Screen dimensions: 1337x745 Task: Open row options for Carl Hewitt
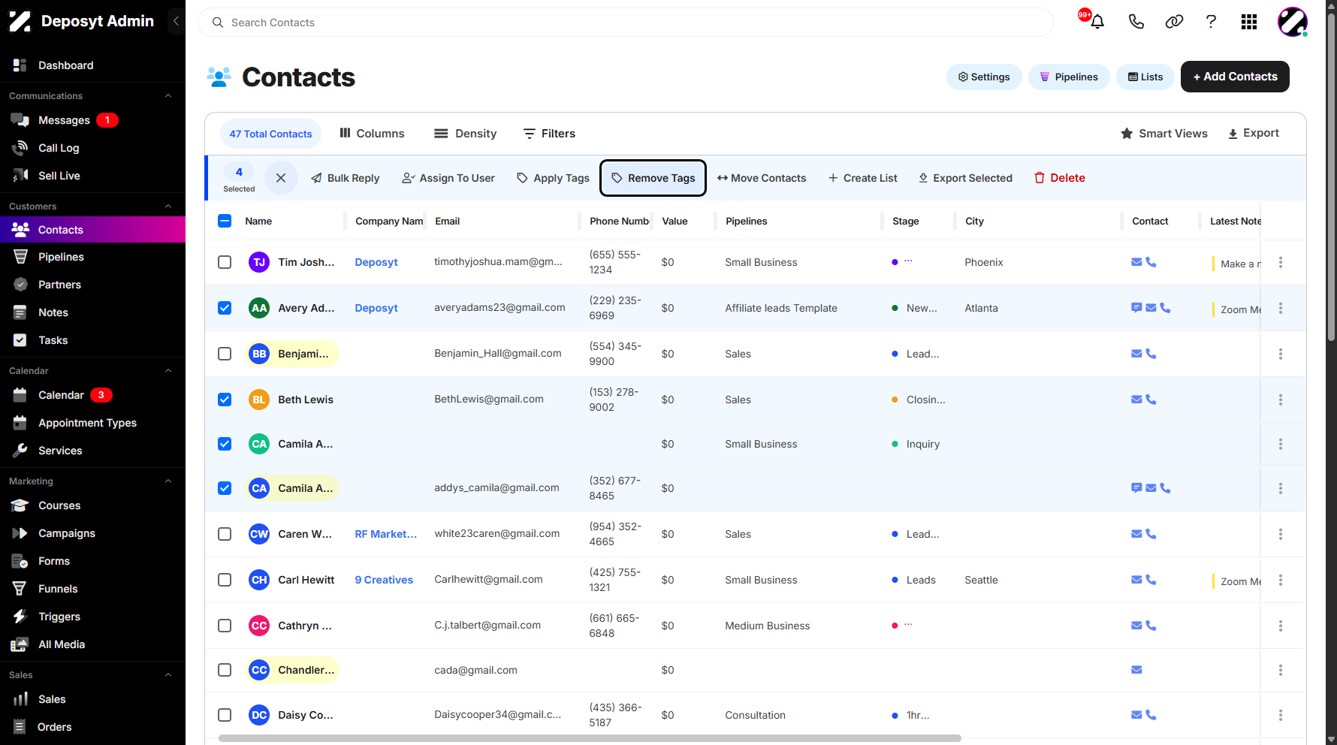tap(1281, 580)
